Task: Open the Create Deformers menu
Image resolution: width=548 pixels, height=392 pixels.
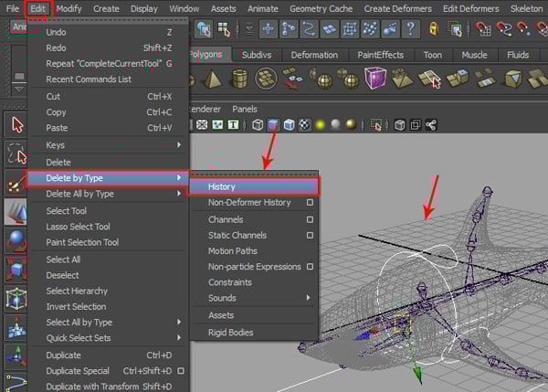Action: pos(399,8)
